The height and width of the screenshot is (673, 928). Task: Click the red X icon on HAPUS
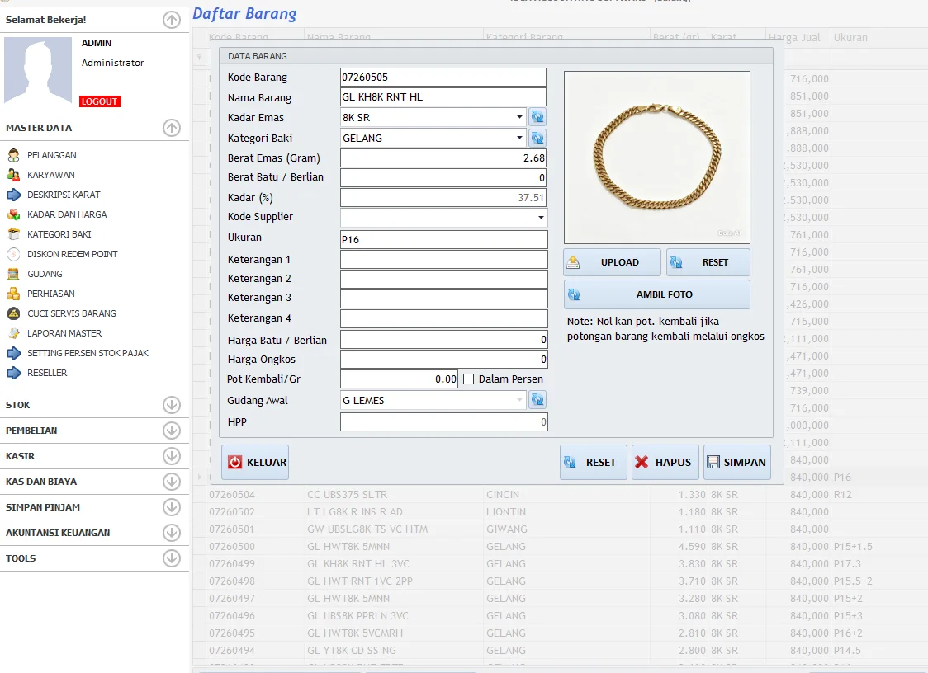coord(642,463)
